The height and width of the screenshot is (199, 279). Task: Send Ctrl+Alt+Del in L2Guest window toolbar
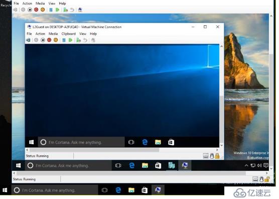point(28,40)
